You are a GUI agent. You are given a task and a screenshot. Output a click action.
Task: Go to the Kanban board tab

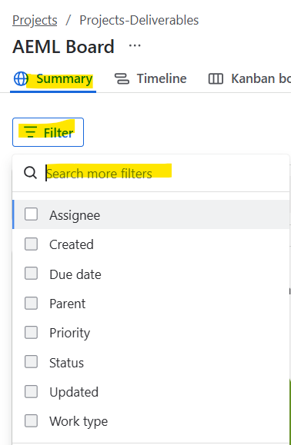[249, 79]
